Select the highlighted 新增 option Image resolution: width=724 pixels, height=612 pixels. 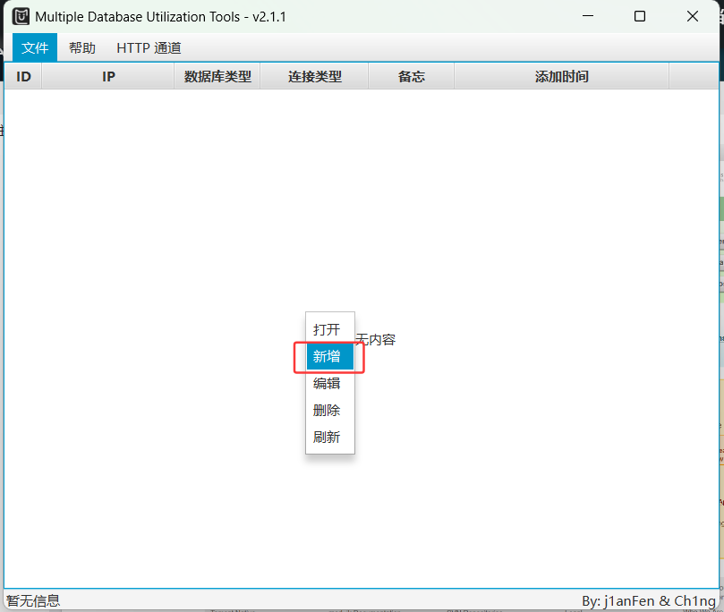(328, 357)
